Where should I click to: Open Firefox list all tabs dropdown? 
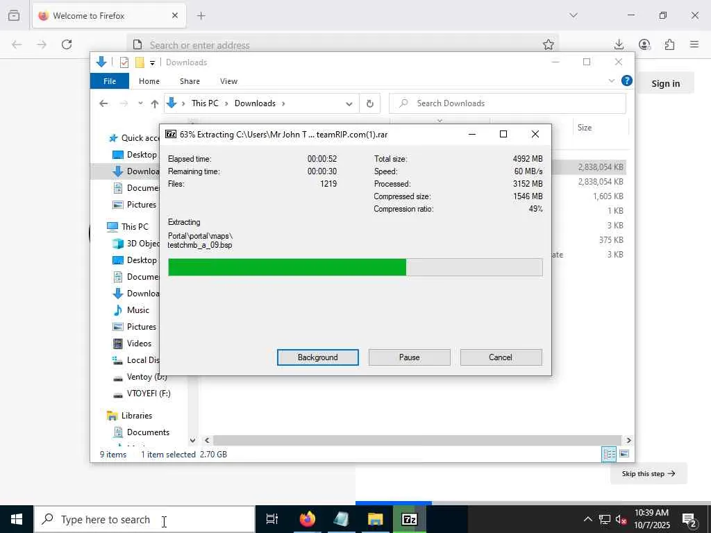coord(574,15)
